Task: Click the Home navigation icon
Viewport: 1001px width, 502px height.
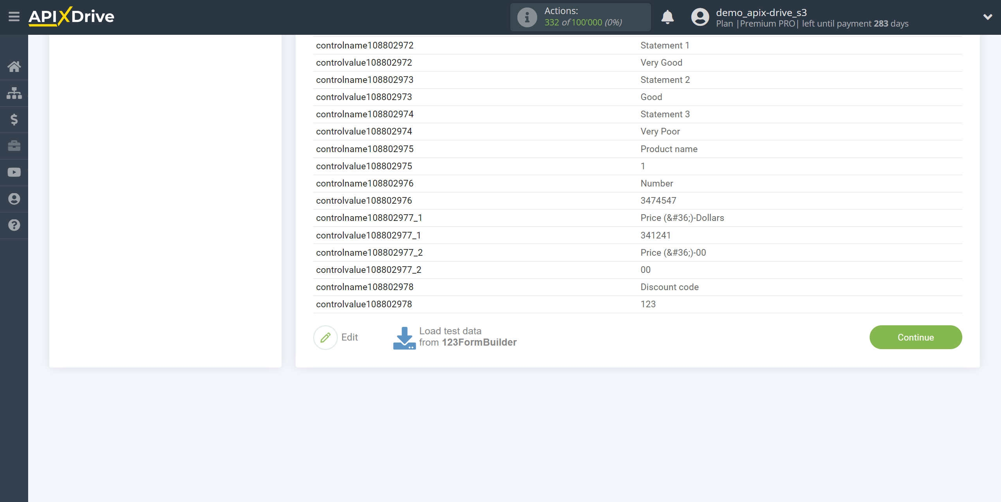Action: pyautogui.click(x=14, y=65)
